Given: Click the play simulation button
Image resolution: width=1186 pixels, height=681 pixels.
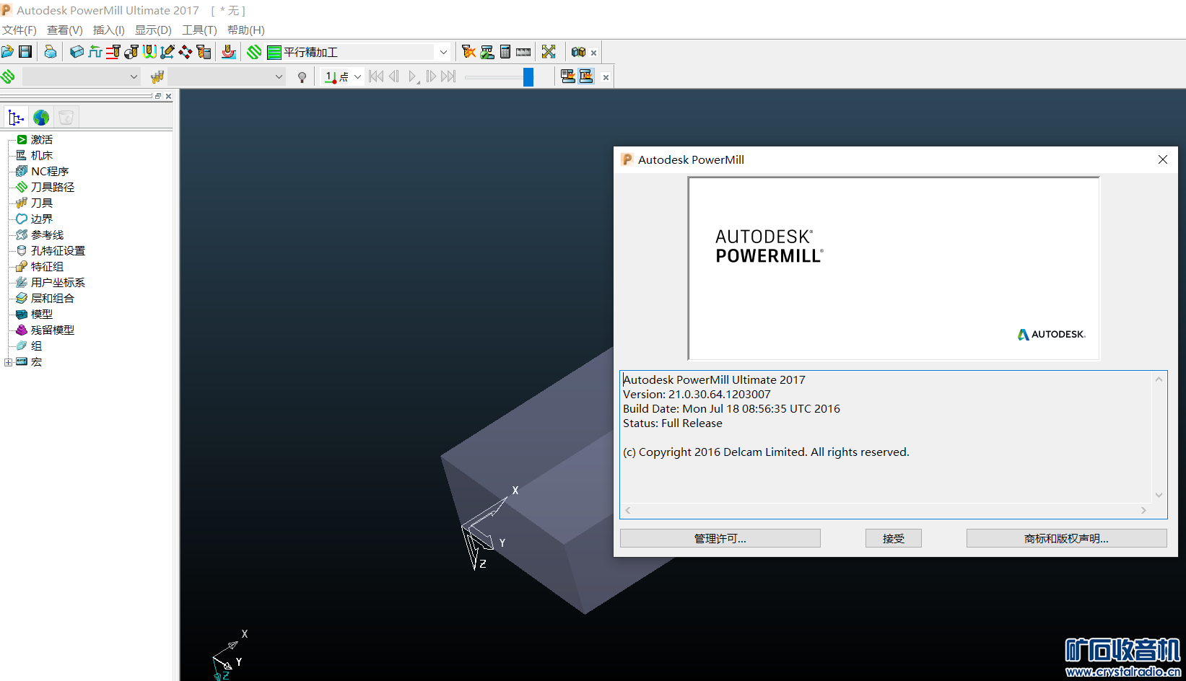Looking at the screenshot, I should pyautogui.click(x=413, y=77).
